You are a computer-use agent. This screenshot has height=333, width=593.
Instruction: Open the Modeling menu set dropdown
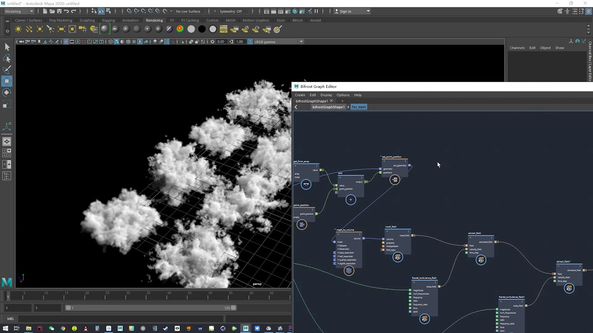click(19, 11)
